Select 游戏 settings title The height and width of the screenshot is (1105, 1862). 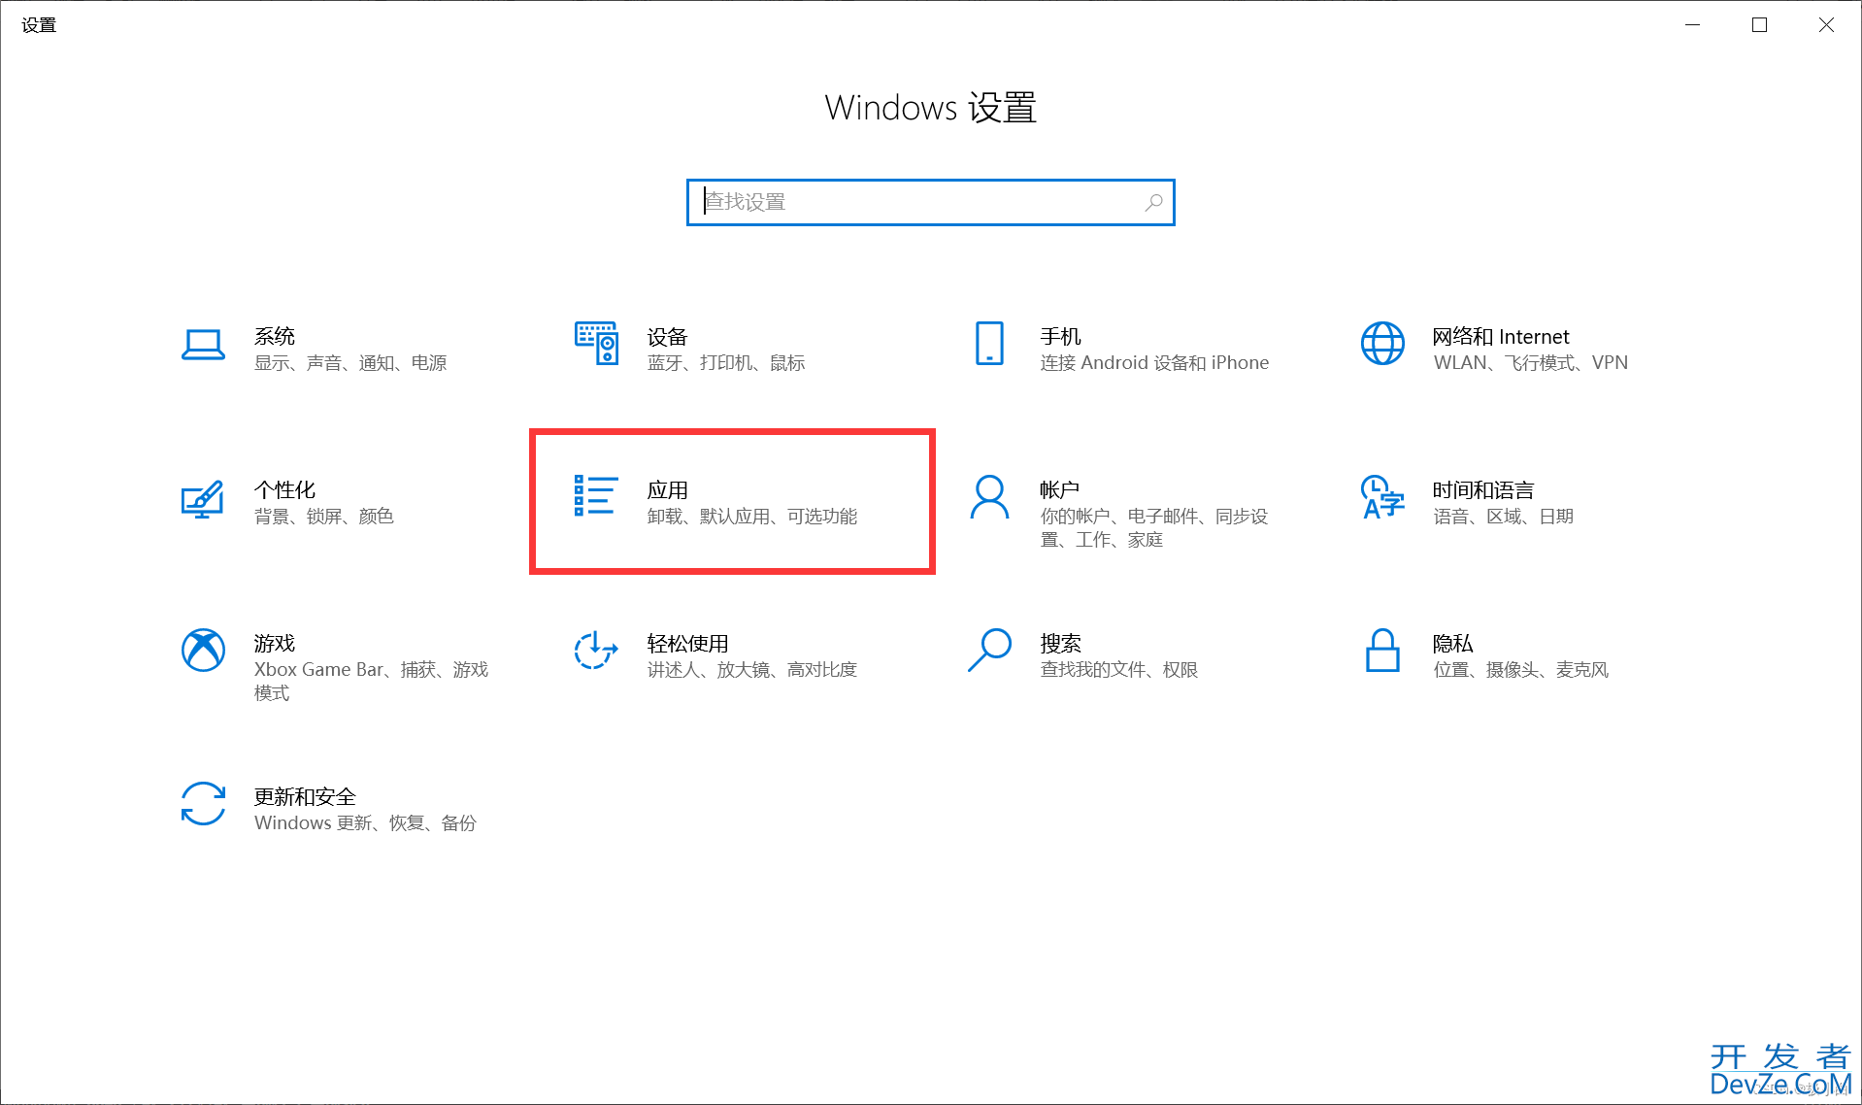275,643
